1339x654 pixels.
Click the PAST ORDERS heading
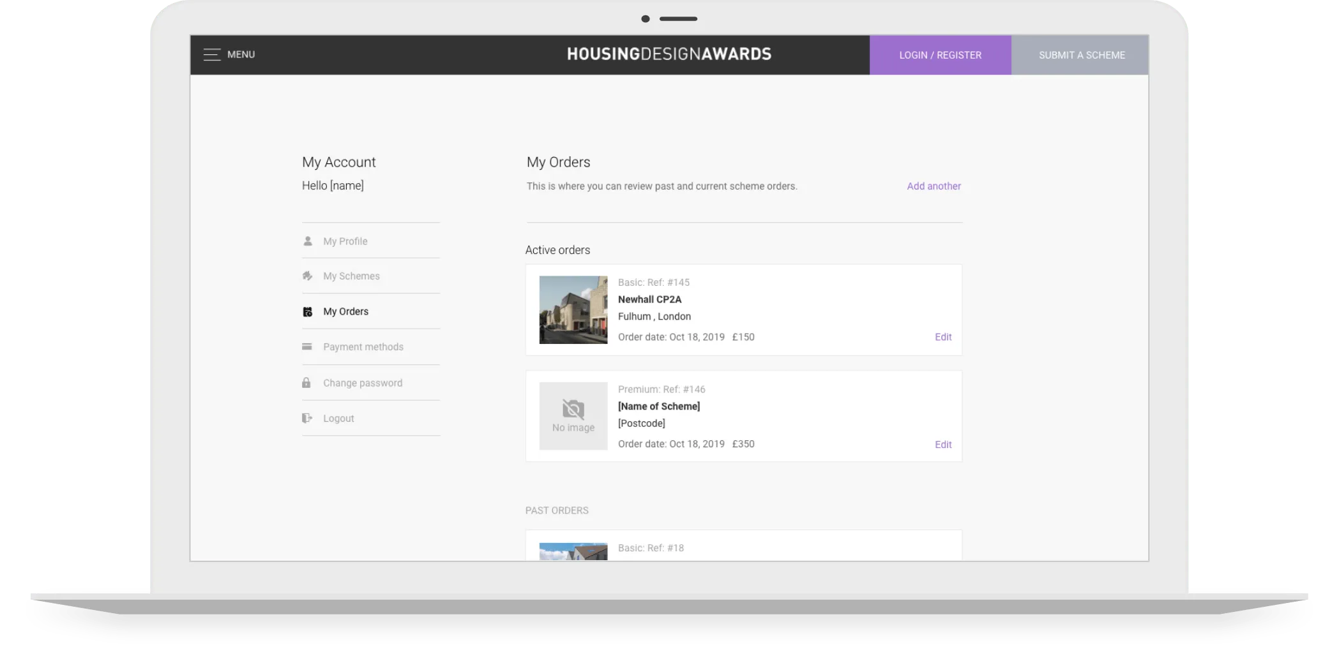pos(557,510)
